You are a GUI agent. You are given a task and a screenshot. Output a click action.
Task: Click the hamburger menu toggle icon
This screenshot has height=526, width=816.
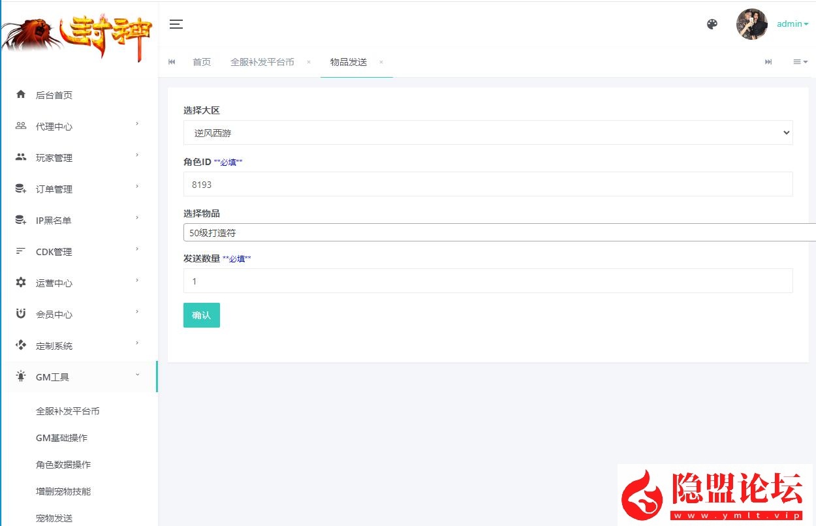(176, 24)
